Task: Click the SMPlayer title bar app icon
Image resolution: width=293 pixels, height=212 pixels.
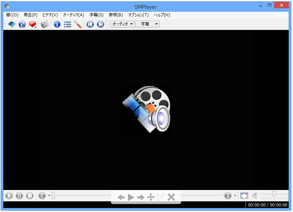Action: (7, 6)
